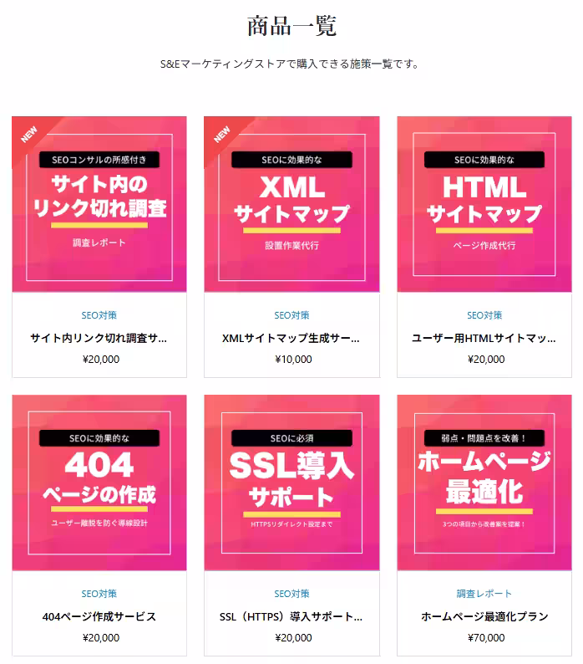583x664 pixels.
Task: Open the XML サイトマップ product thumbnail
Action: point(292,204)
